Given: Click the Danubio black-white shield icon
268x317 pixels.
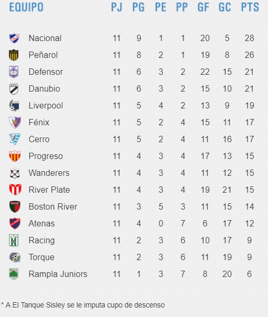Looking at the screenshot, I should click(14, 88).
